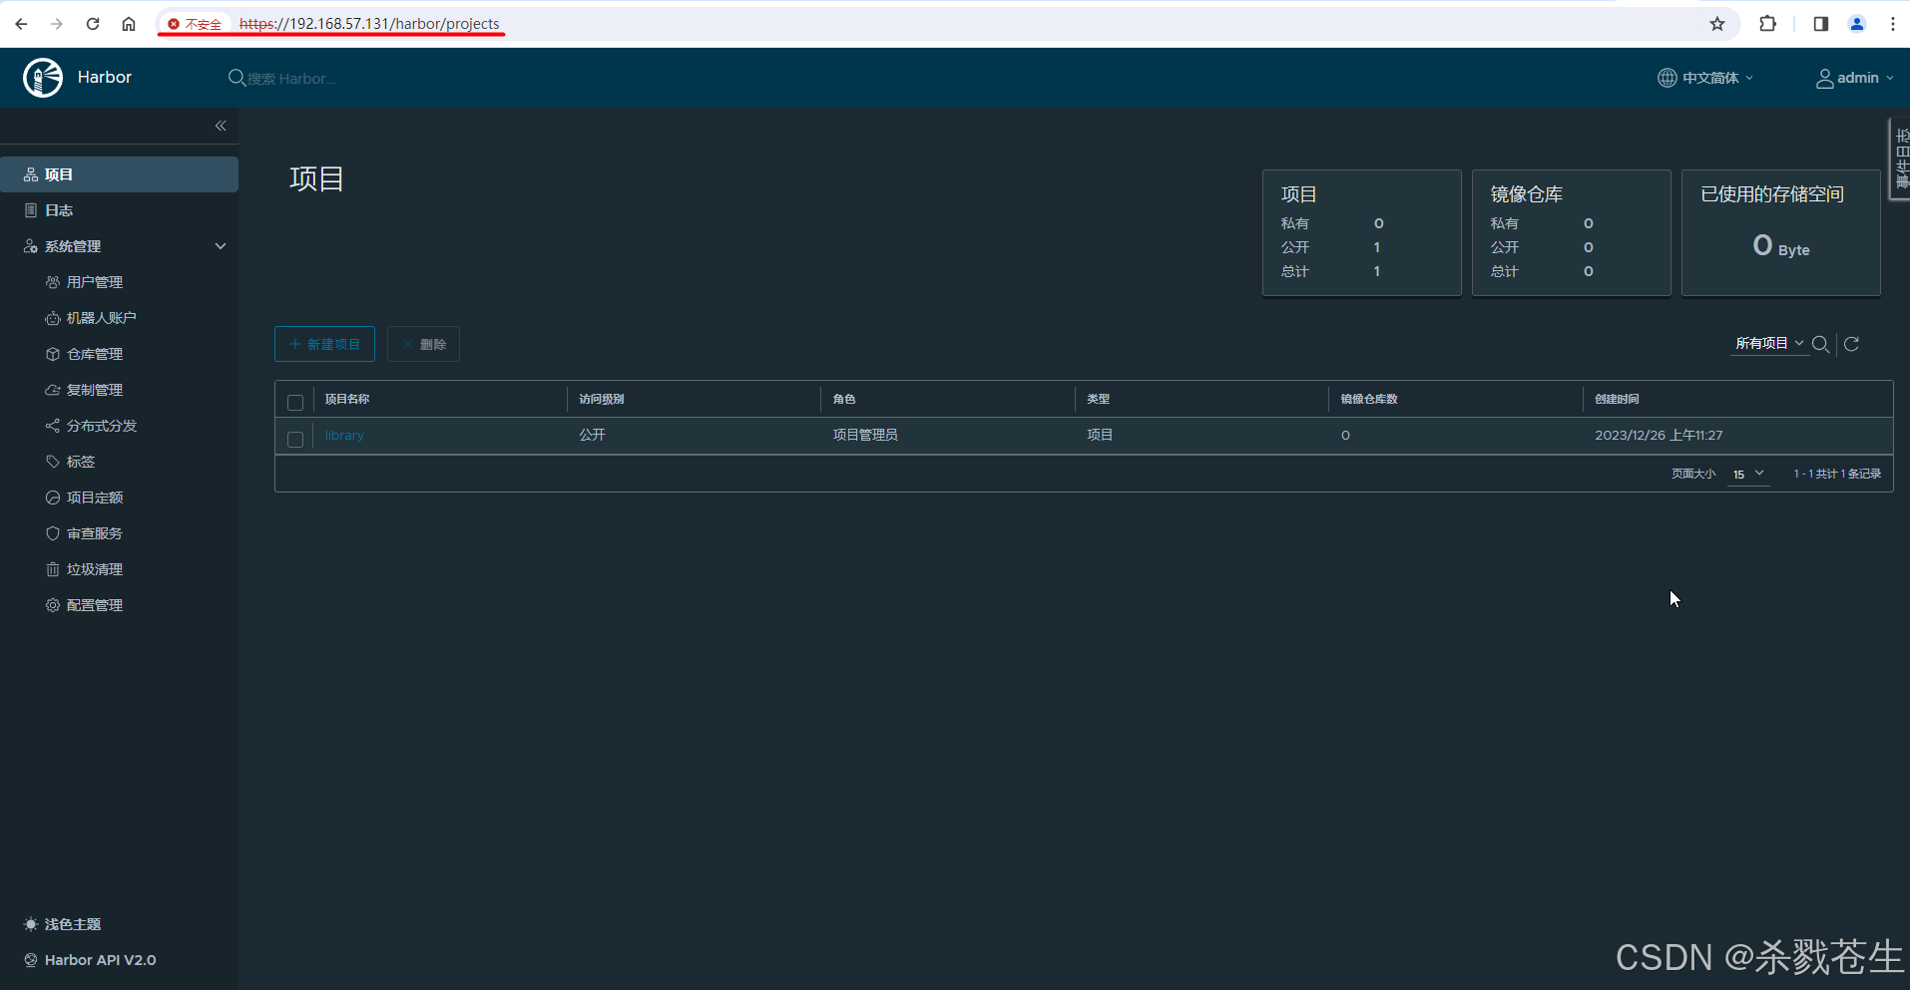
Task: Open 项目 in the sidebar
Action: [119, 174]
